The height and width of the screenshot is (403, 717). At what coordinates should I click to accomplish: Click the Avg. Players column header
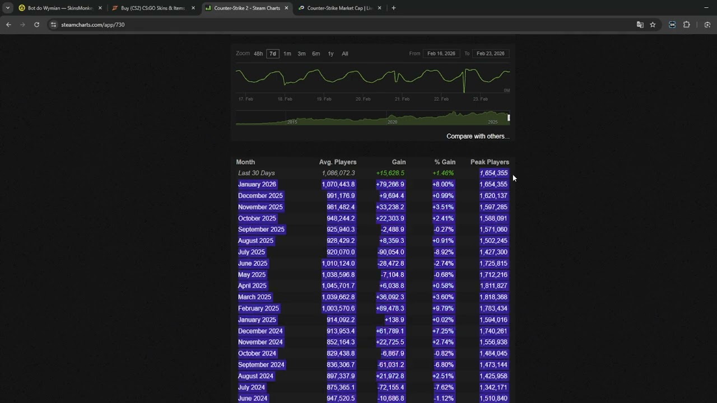point(338,162)
